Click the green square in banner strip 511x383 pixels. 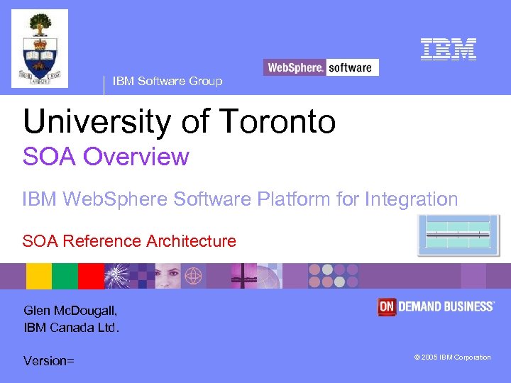65,276
